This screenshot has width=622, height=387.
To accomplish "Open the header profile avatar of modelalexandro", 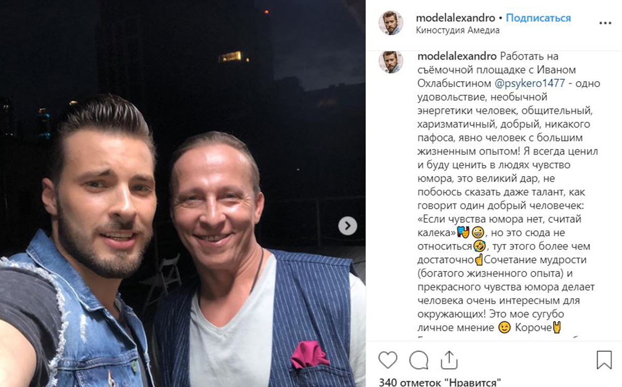I will 390,23.
